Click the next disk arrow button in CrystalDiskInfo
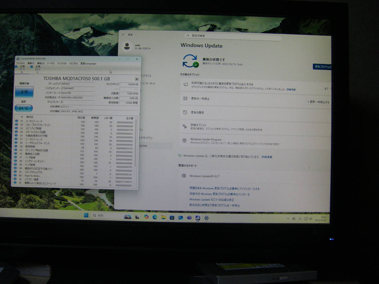The image size is (379, 284). pyautogui.click(x=137, y=79)
